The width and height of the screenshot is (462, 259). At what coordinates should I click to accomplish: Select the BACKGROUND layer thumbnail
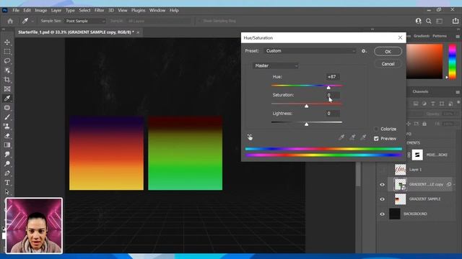coord(395,214)
